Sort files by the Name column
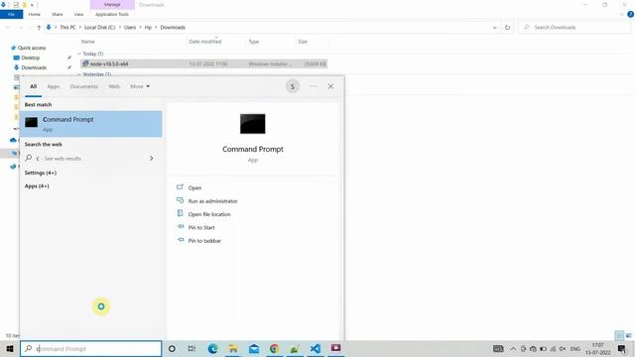Viewport: 635px width, 357px height. [88, 42]
